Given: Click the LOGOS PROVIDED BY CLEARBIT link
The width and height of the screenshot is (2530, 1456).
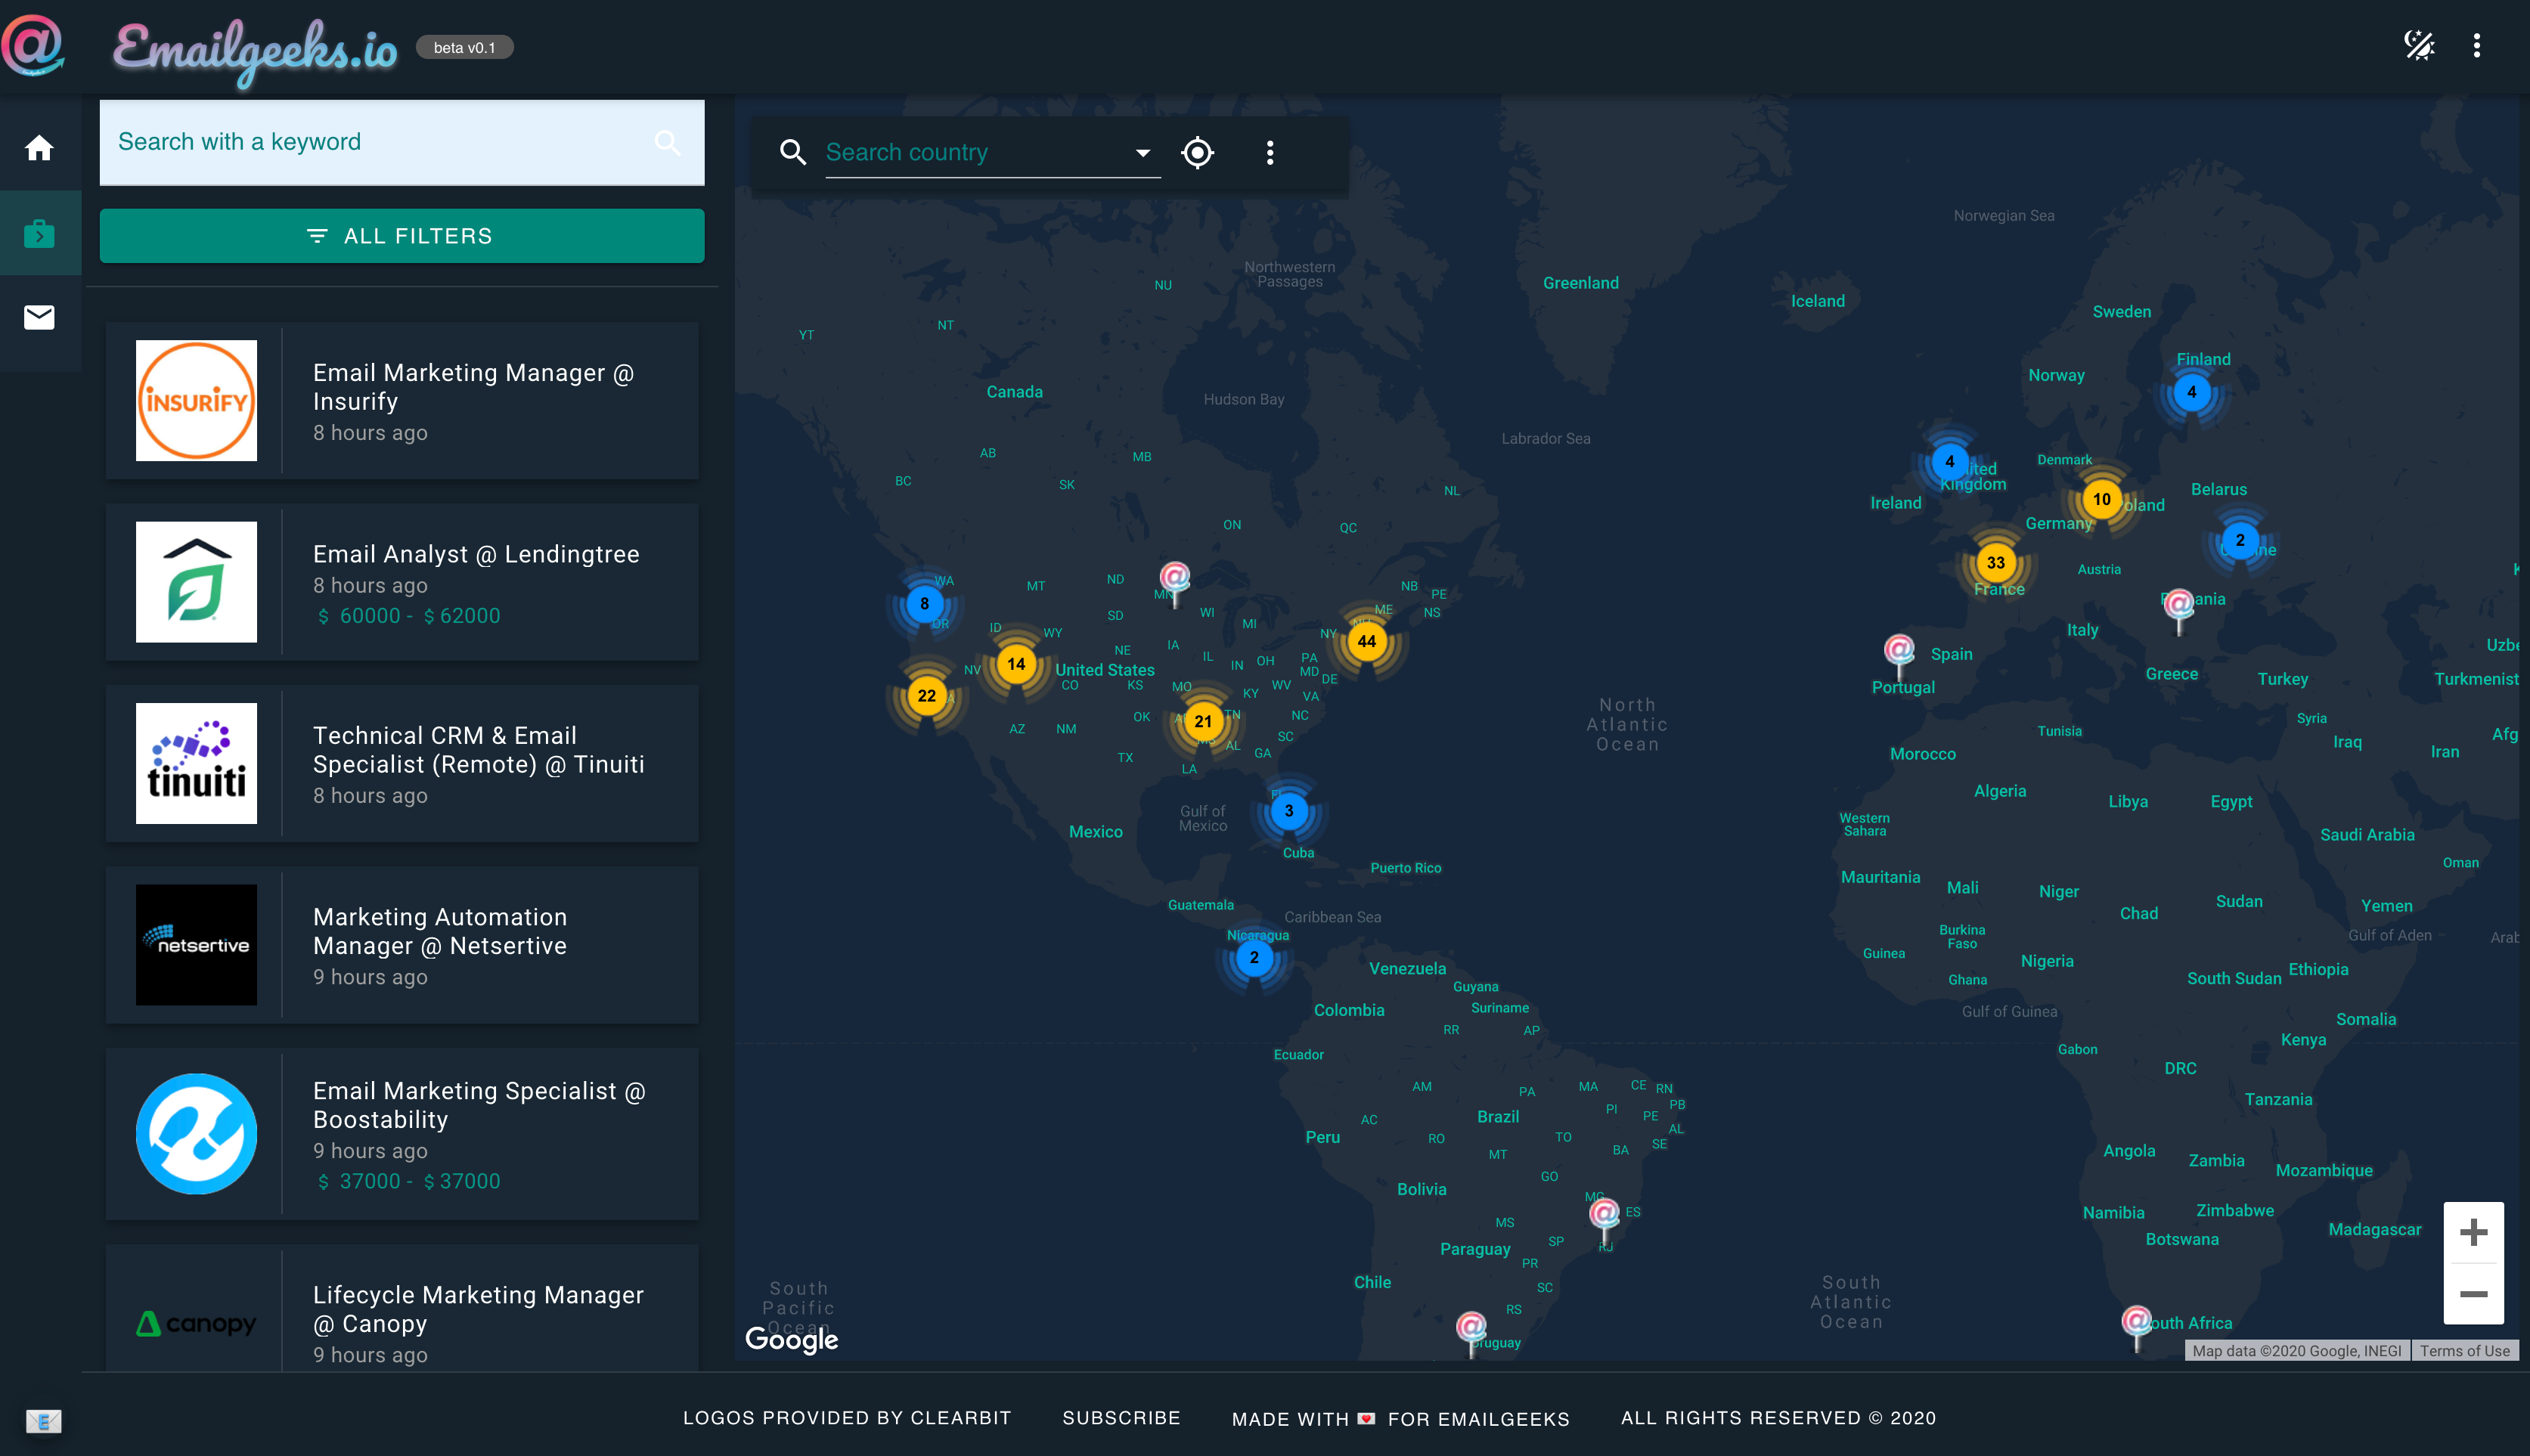Looking at the screenshot, I should 847,1417.
